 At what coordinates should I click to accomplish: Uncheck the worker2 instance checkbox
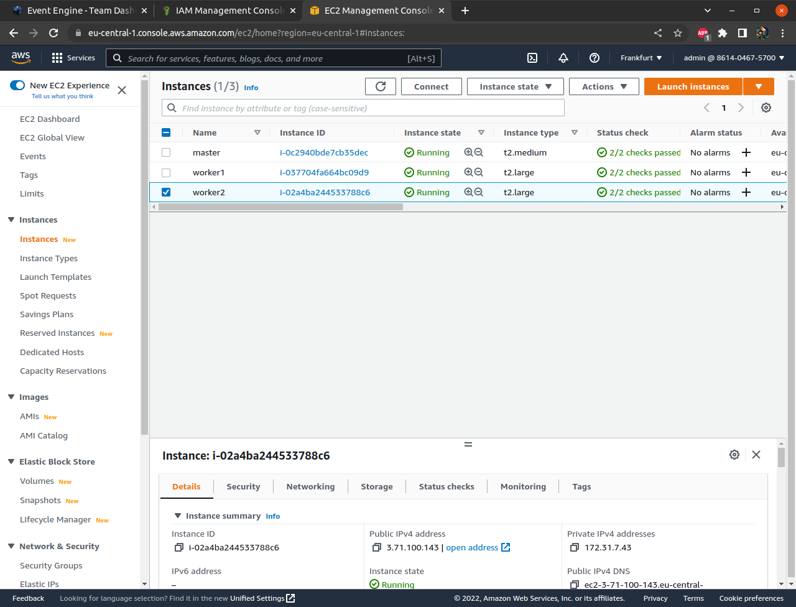tap(166, 192)
